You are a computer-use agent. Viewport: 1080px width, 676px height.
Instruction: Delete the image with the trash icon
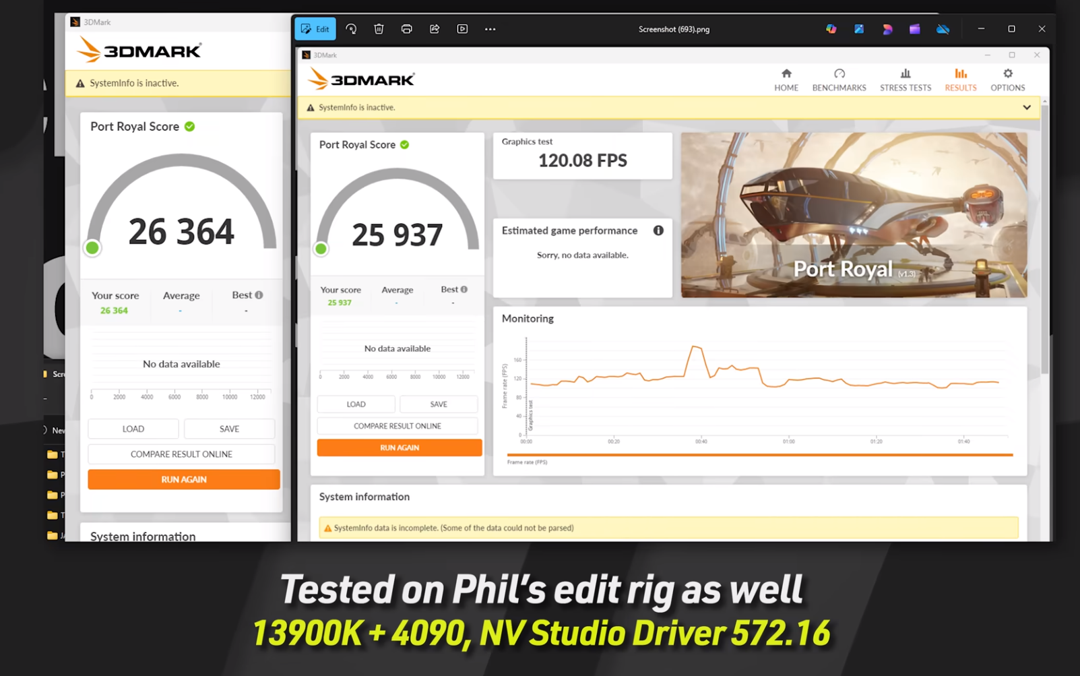(x=379, y=29)
